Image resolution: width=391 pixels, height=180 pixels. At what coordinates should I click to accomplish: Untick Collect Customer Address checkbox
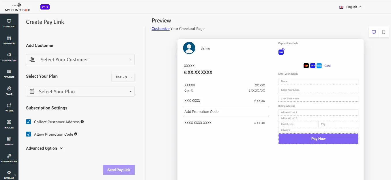(x=29, y=122)
